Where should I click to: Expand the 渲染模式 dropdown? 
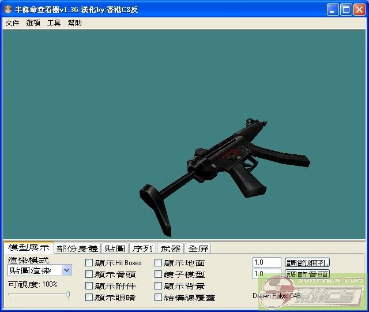(x=66, y=270)
